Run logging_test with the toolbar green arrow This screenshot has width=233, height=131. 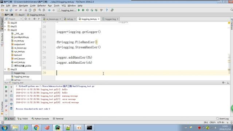(79, 10)
